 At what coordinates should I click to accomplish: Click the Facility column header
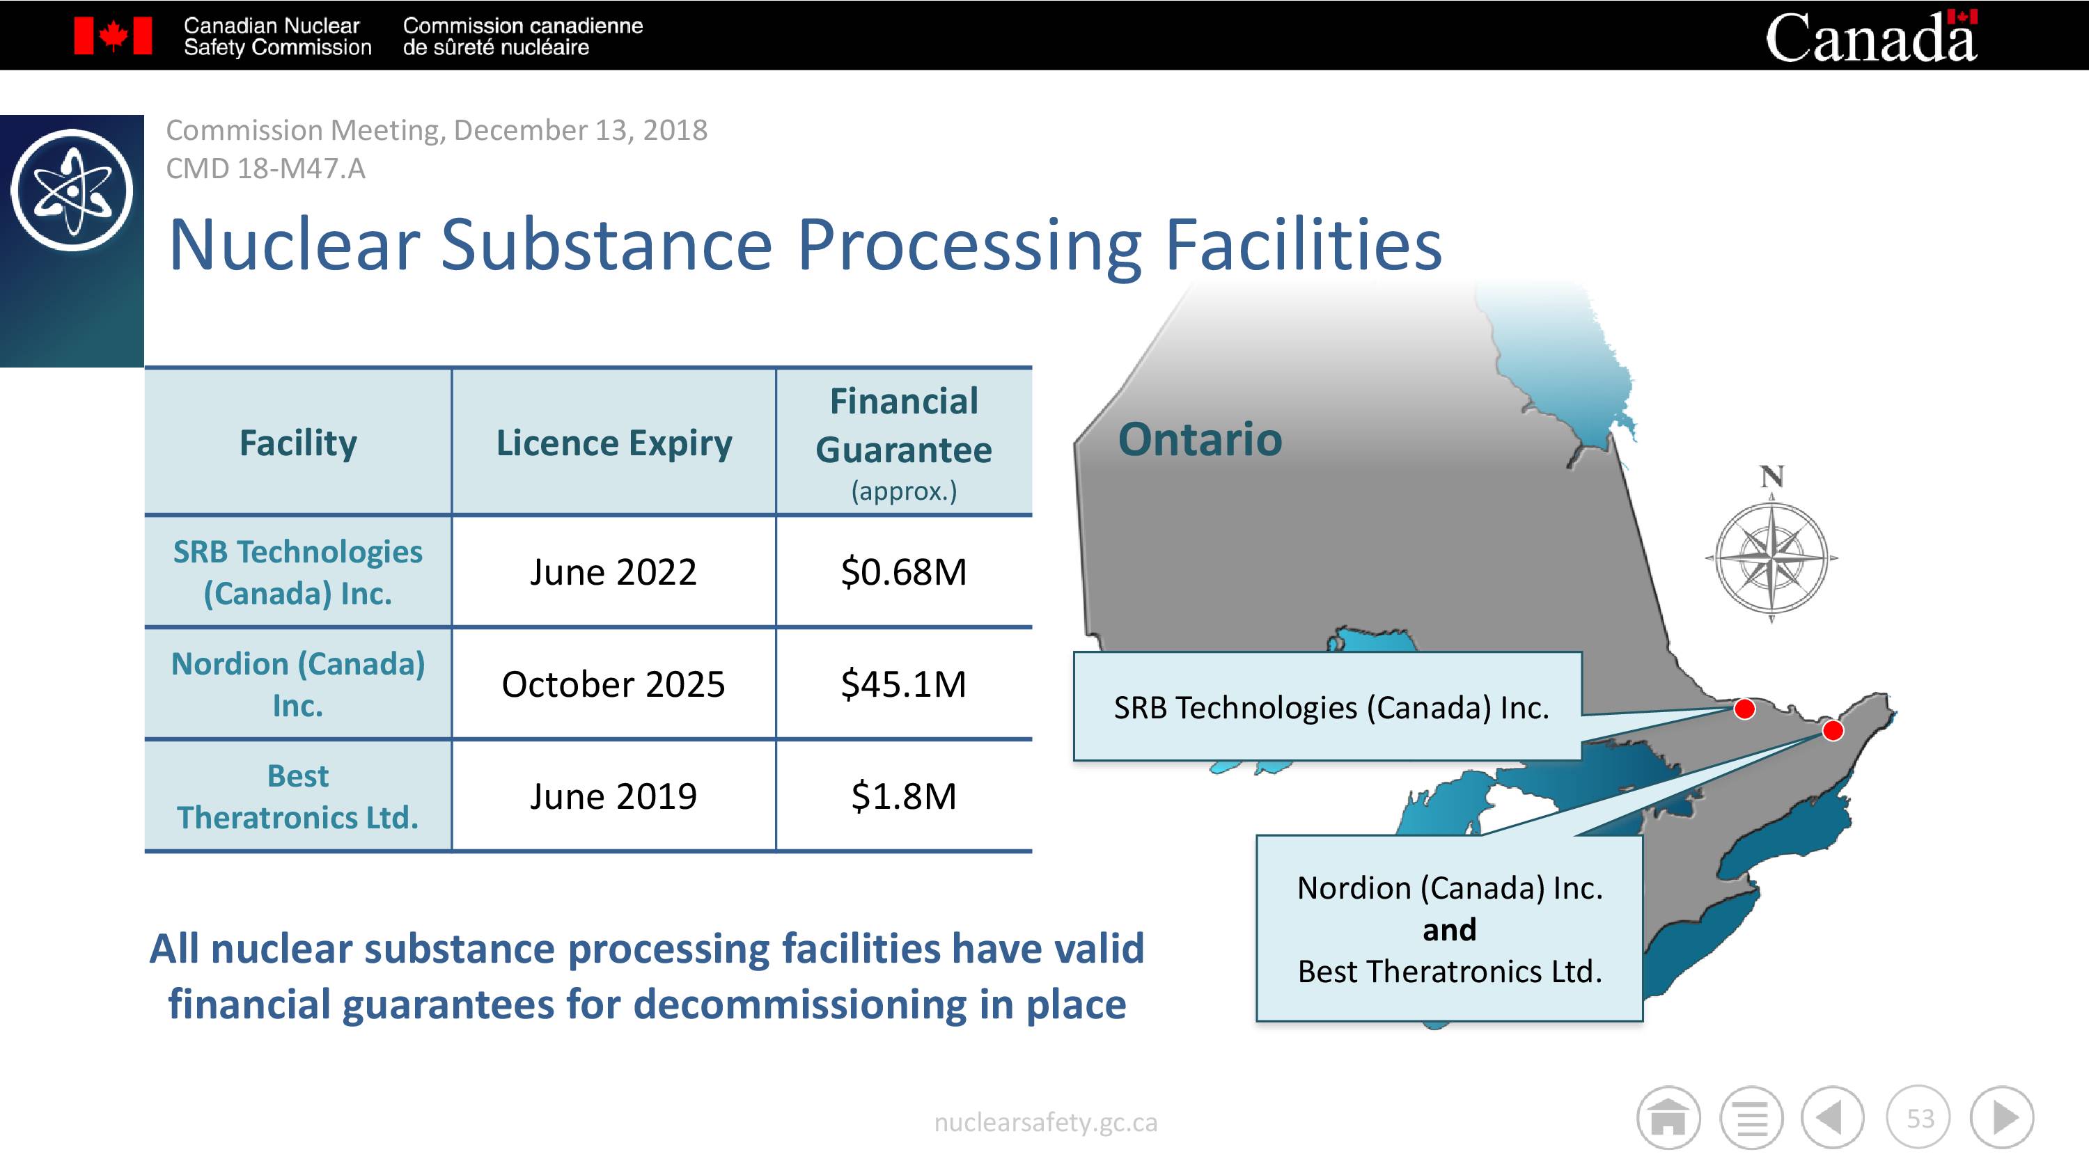point(297,442)
